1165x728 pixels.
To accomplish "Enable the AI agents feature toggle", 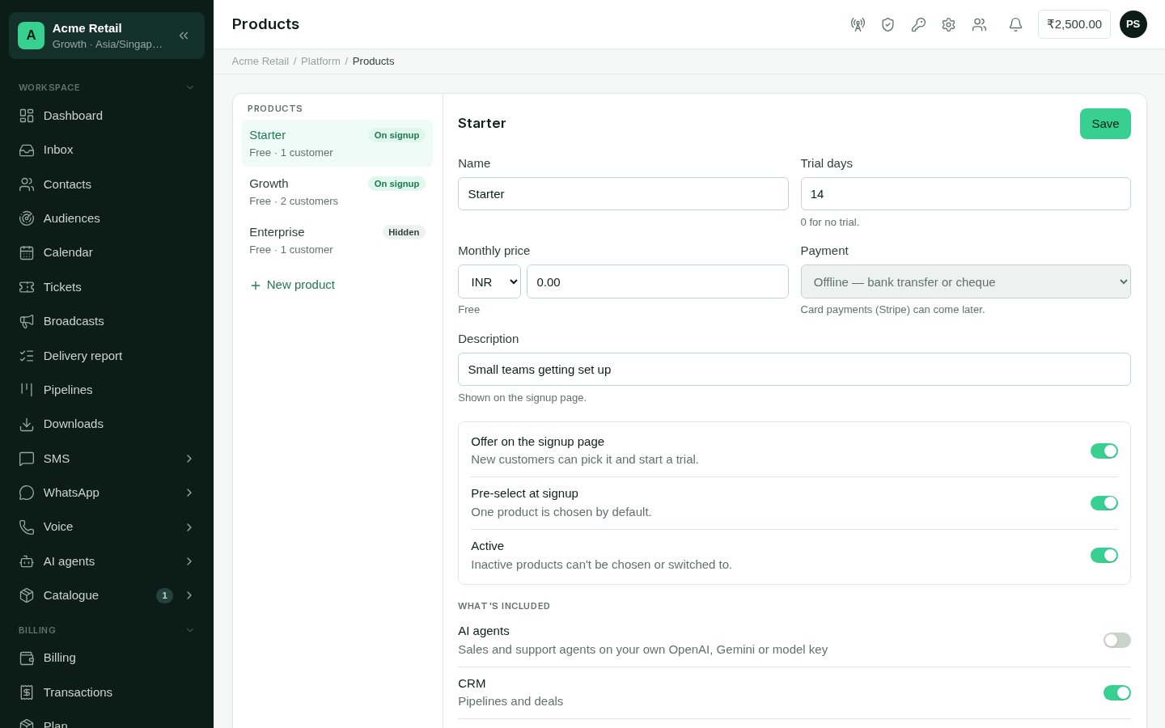I will pyautogui.click(x=1117, y=640).
